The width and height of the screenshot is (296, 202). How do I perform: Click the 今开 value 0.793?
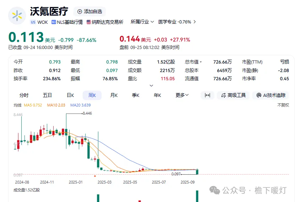[55, 62]
